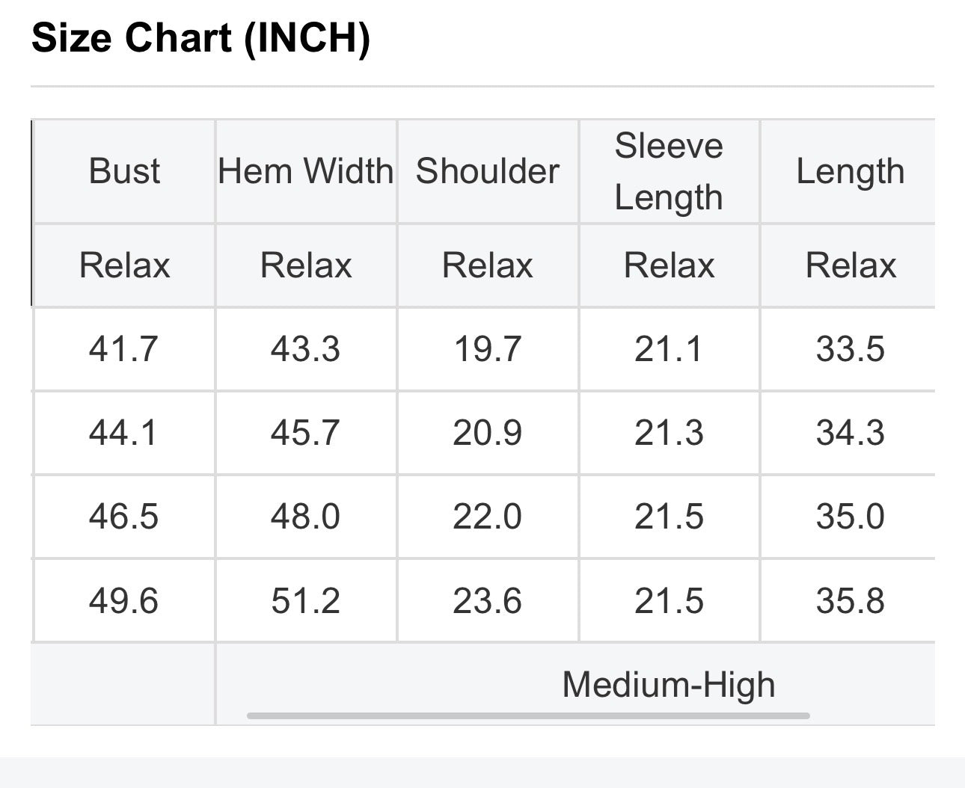
Task: Click the Medium-High cell
Action: tap(669, 684)
